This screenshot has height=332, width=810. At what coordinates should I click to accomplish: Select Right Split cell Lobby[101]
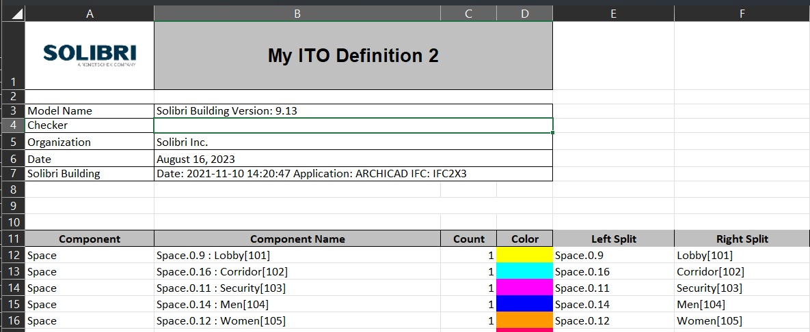pyautogui.click(x=742, y=255)
